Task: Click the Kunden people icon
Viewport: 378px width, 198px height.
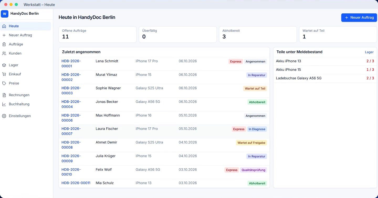Action: pos(4,53)
